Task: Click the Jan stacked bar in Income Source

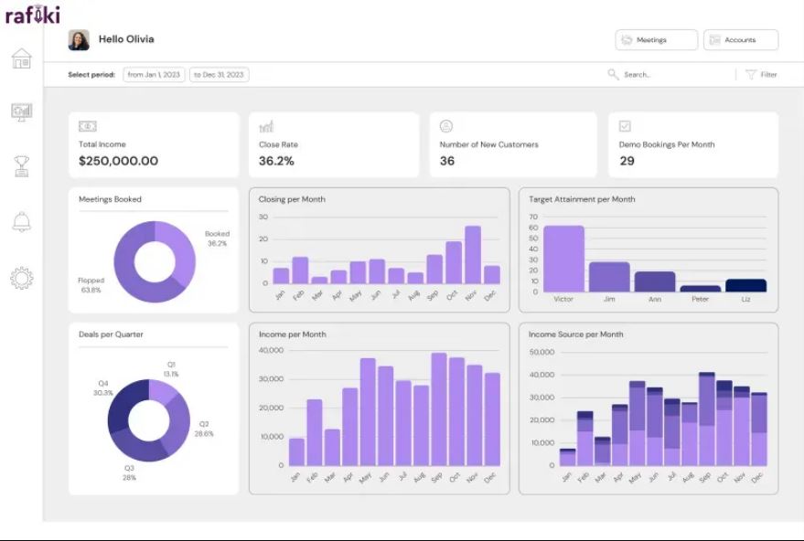Action: pos(568,457)
